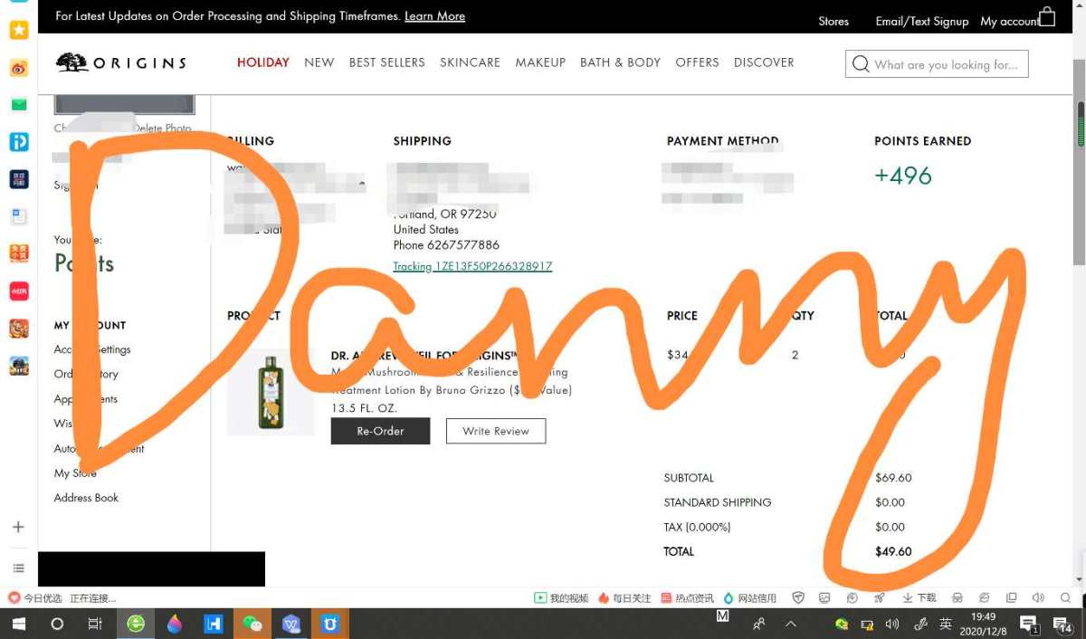
Task: Click the shield security icon in status bar
Action: [798, 598]
